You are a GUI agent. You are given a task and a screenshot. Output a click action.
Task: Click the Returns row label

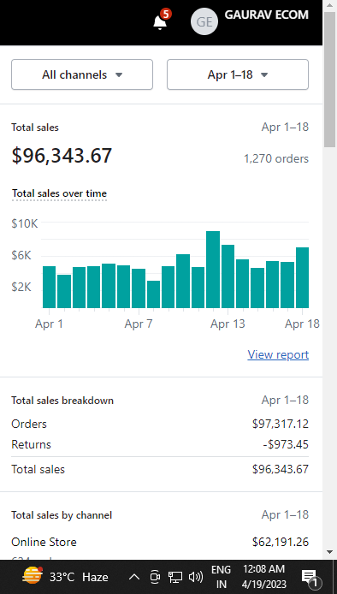click(31, 444)
